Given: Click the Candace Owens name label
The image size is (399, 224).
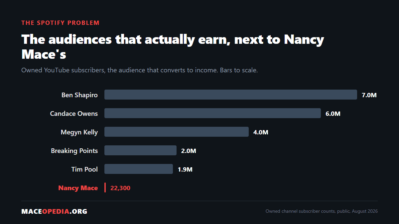Looking at the screenshot, I should tap(74, 113).
